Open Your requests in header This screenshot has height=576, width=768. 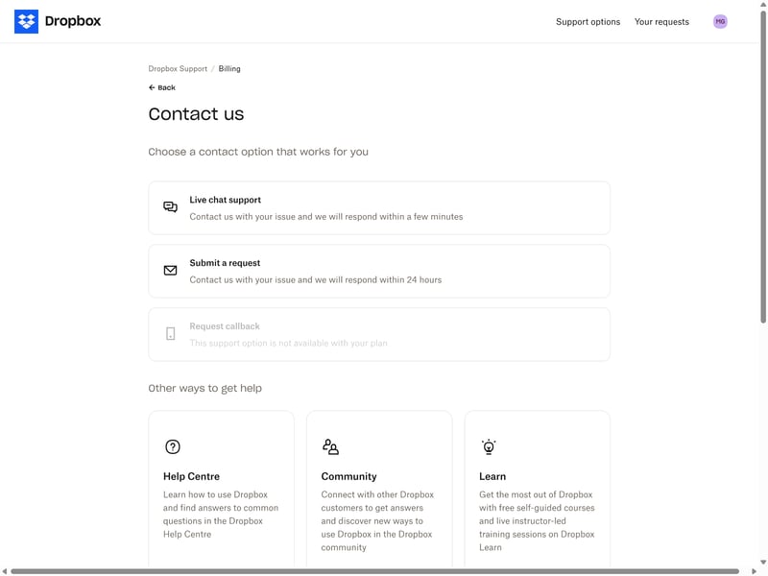(661, 22)
